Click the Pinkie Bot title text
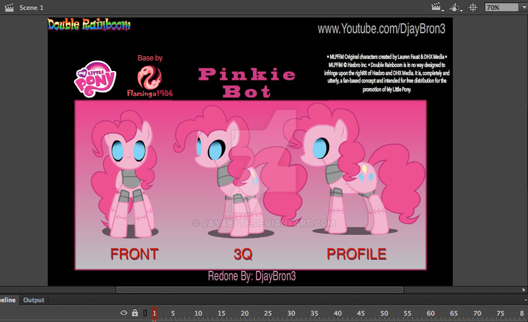528x322 pixels. [247, 83]
